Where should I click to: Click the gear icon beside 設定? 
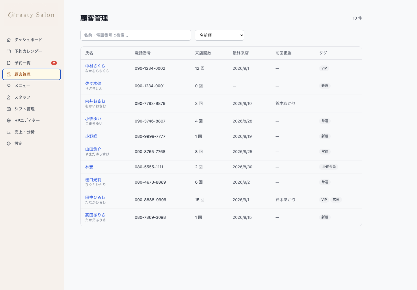tap(9, 144)
